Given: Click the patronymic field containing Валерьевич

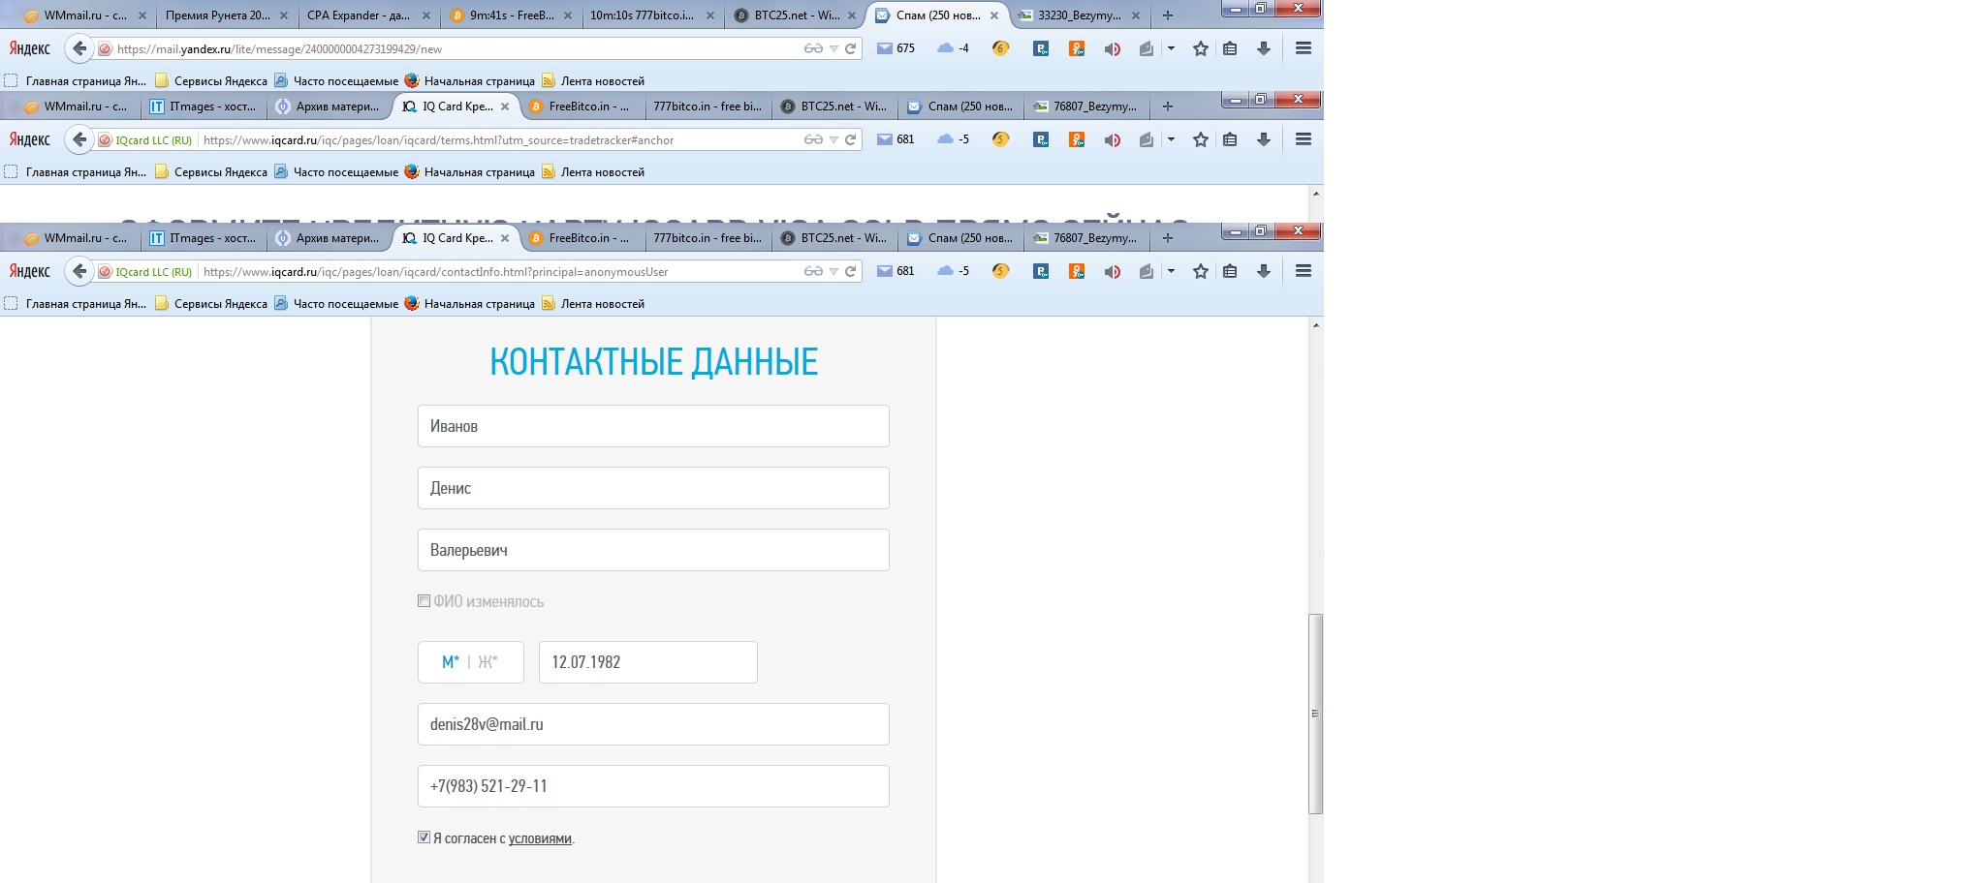Looking at the screenshot, I should (653, 550).
